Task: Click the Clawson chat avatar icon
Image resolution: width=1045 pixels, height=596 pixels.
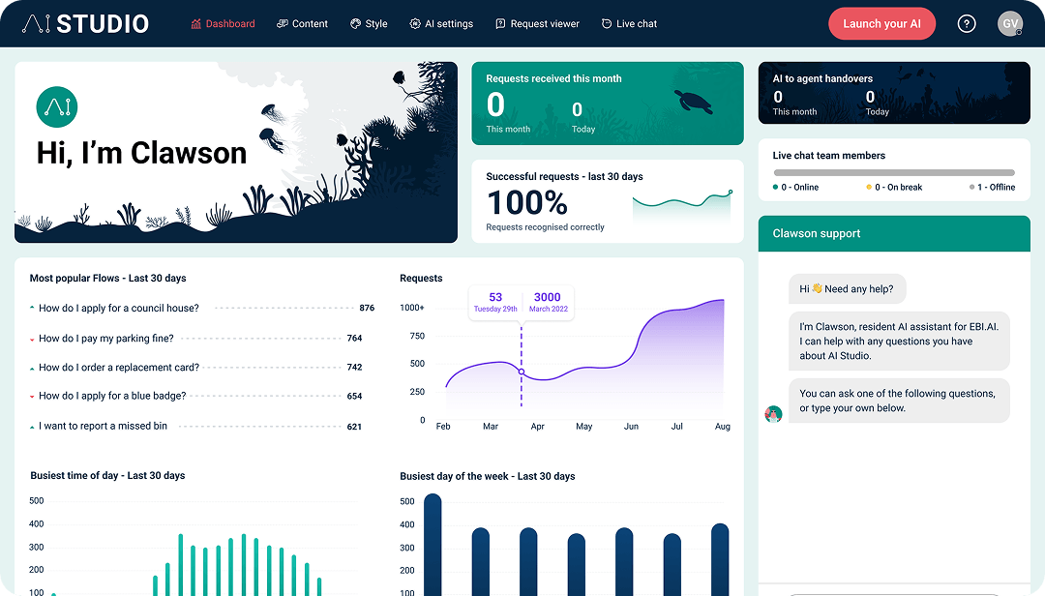Action: 773,414
